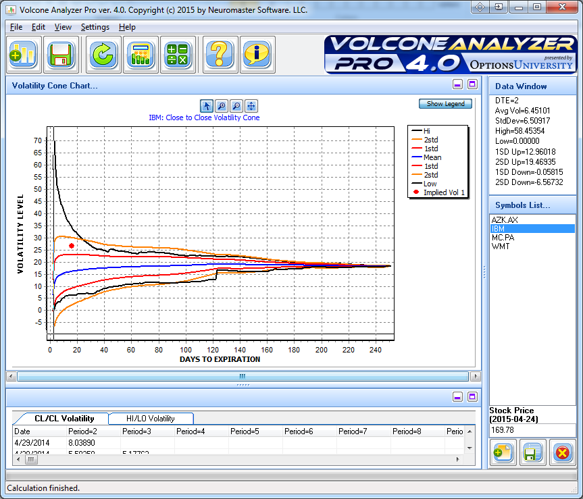Select MC.PA in the Symbols List
Image resolution: width=583 pixels, height=499 pixels.
[x=532, y=238]
